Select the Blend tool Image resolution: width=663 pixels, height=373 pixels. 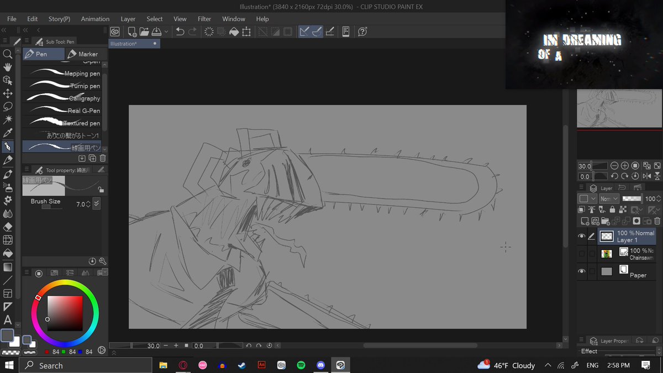[x=8, y=213]
